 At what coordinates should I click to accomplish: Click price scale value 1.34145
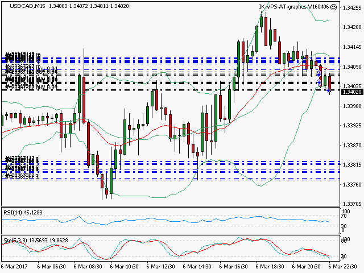click(x=352, y=47)
